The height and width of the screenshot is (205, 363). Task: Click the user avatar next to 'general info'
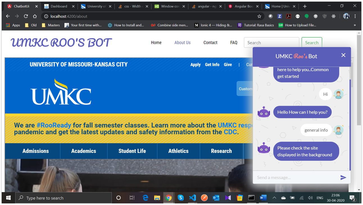[x=339, y=130]
